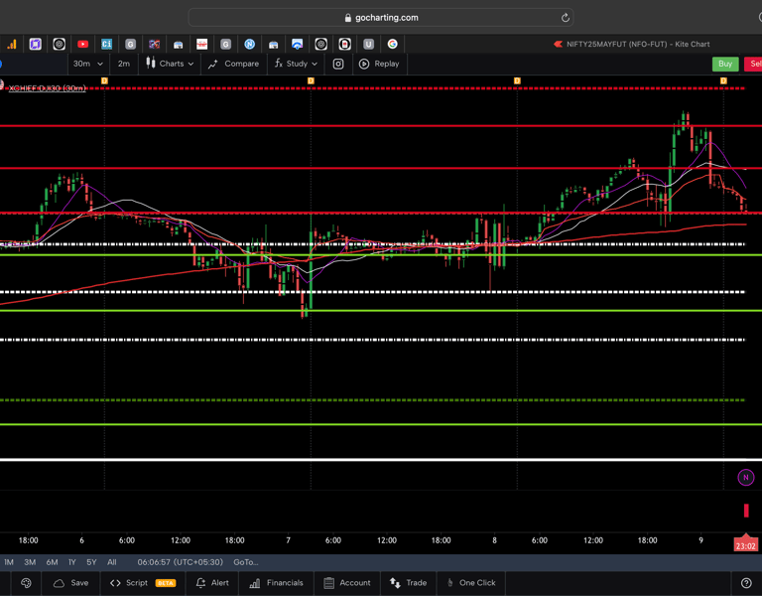Viewport: 762px width, 596px height.
Task: Open the teal Ci pinned tab
Action: pos(106,45)
